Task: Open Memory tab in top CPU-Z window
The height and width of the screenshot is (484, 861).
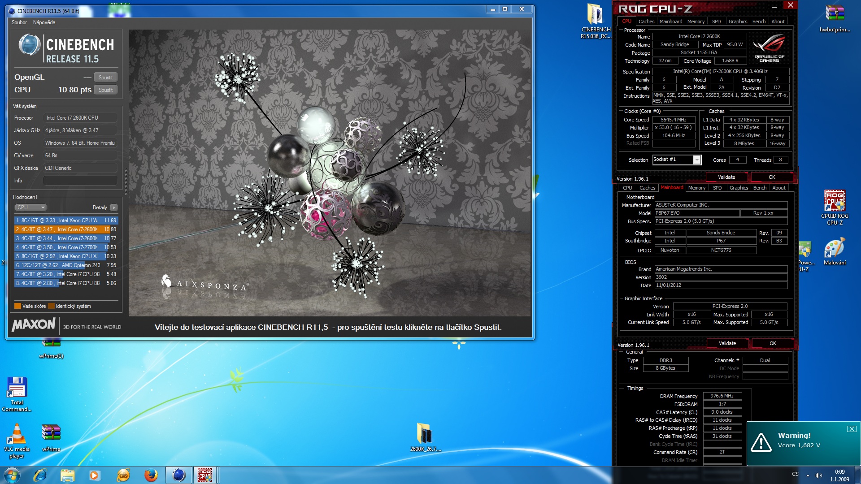Action: point(696,22)
